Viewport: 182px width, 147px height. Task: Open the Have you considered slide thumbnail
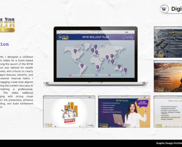point(168,112)
